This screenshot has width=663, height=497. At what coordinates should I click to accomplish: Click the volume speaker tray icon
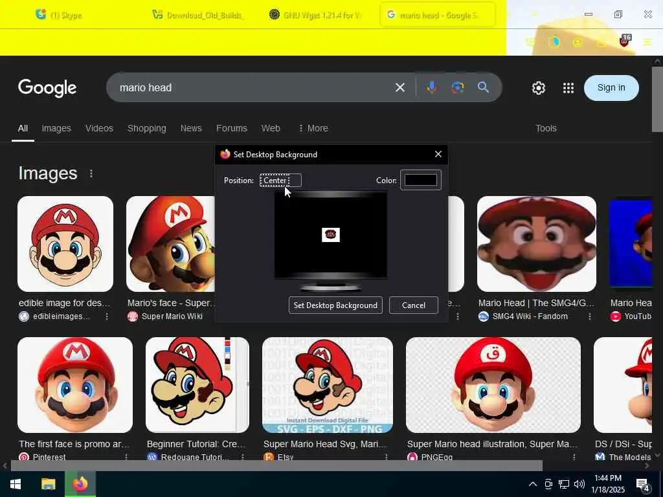(x=579, y=484)
